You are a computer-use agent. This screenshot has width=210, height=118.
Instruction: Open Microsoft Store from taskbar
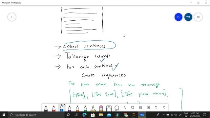tap(93, 115)
